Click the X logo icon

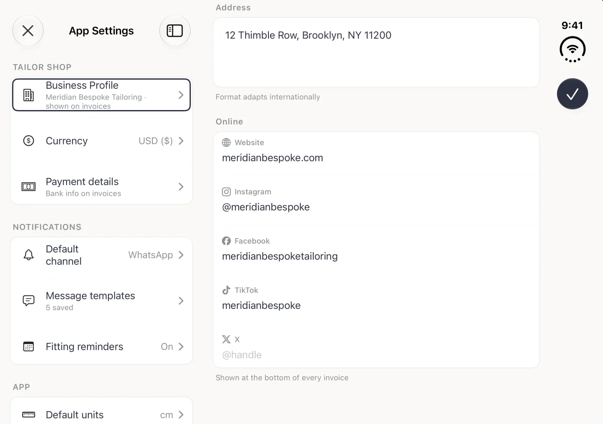(x=226, y=339)
